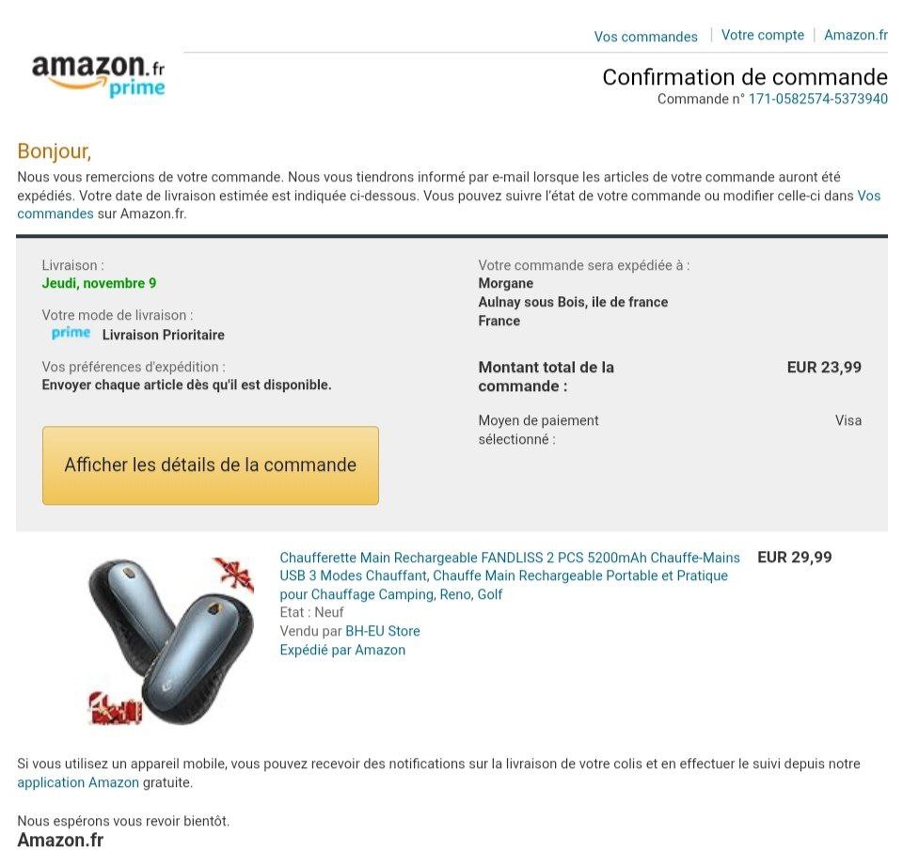Screen dimensions: 903x866
Task: Click the order total EUR 23,99
Action: tap(823, 368)
